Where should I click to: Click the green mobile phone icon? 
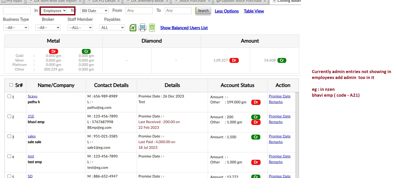[152, 28]
